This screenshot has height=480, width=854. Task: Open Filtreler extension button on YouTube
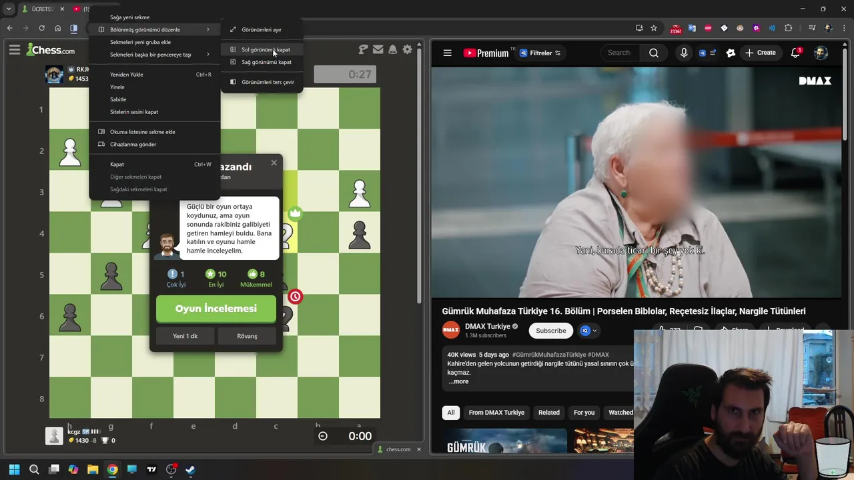point(540,53)
